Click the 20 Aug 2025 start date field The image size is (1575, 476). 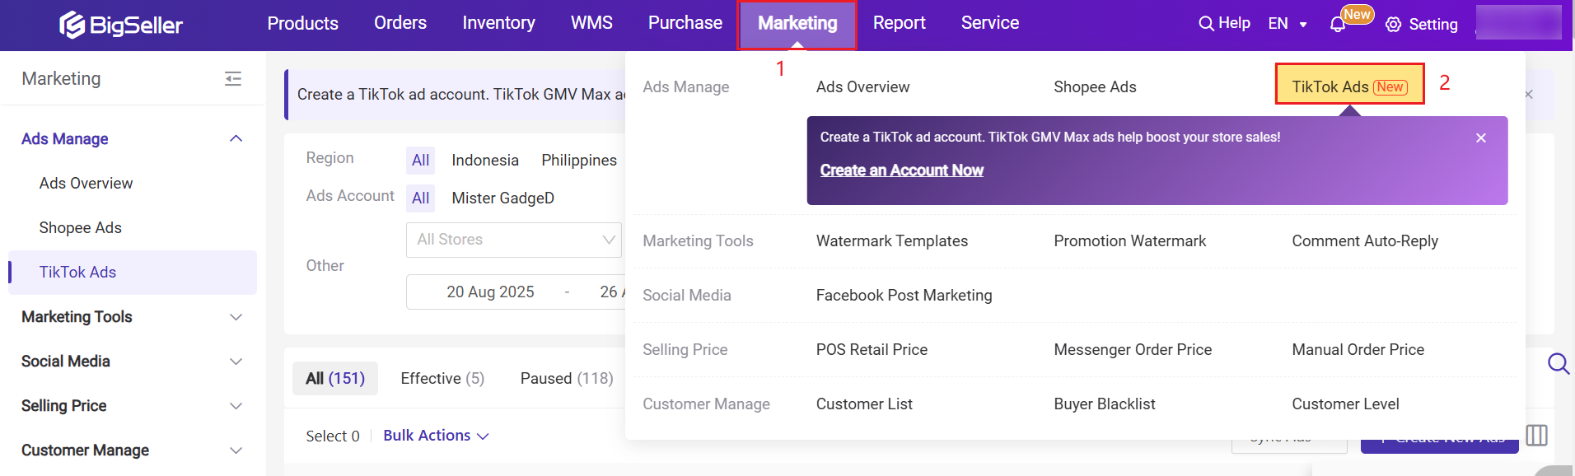click(490, 292)
